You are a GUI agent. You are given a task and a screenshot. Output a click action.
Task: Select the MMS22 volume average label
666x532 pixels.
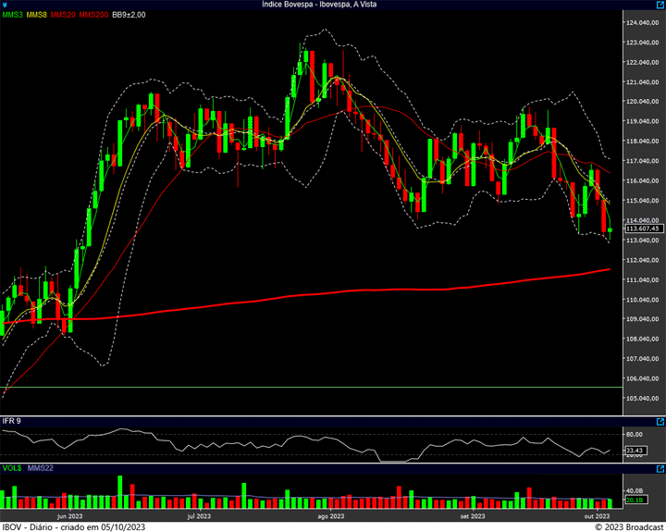point(41,468)
